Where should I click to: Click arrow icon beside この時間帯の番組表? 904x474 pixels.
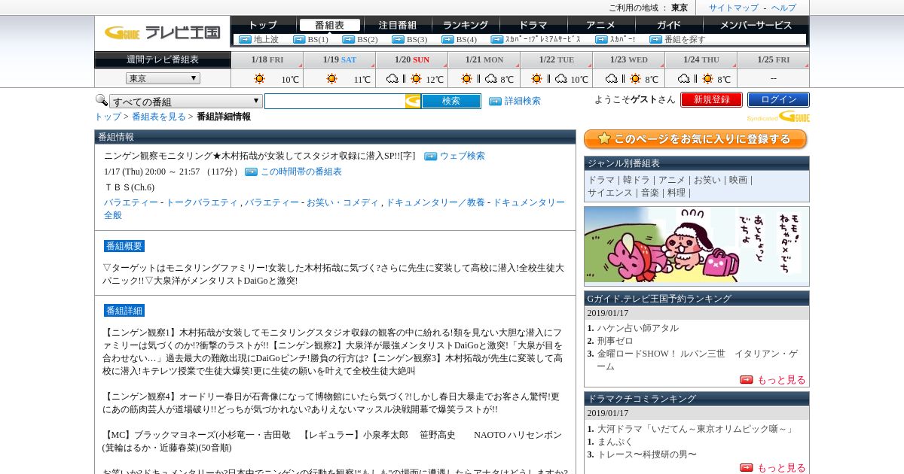(251, 172)
